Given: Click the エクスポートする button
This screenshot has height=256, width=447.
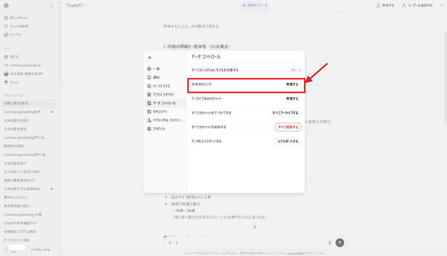Looking at the screenshot, I should pyautogui.click(x=288, y=141).
